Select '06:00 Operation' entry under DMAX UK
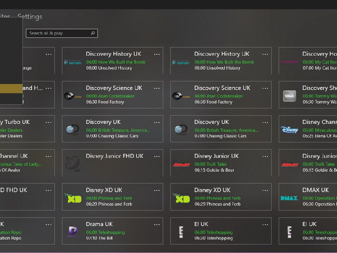The width and height of the screenshot is (337, 253). tap(319, 198)
